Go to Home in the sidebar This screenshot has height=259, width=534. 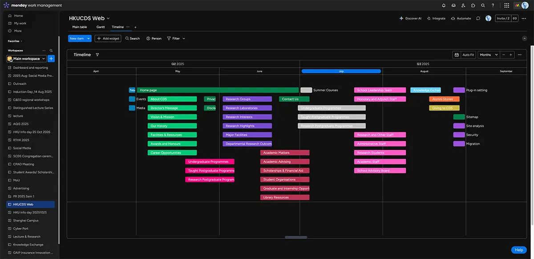point(18,16)
